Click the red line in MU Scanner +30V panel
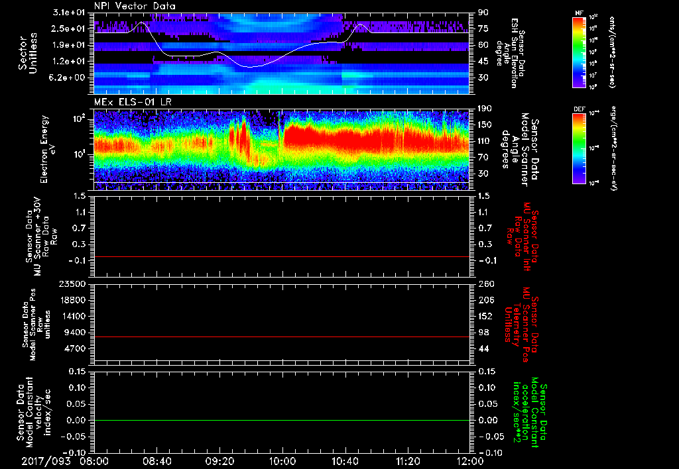This screenshot has height=469, width=679. [x=281, y=256]
